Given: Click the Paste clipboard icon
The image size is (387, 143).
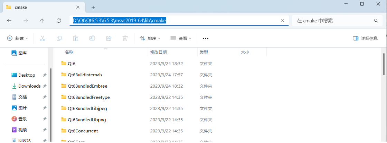Looking at the screenshot, I should click(x=76, y=38).
